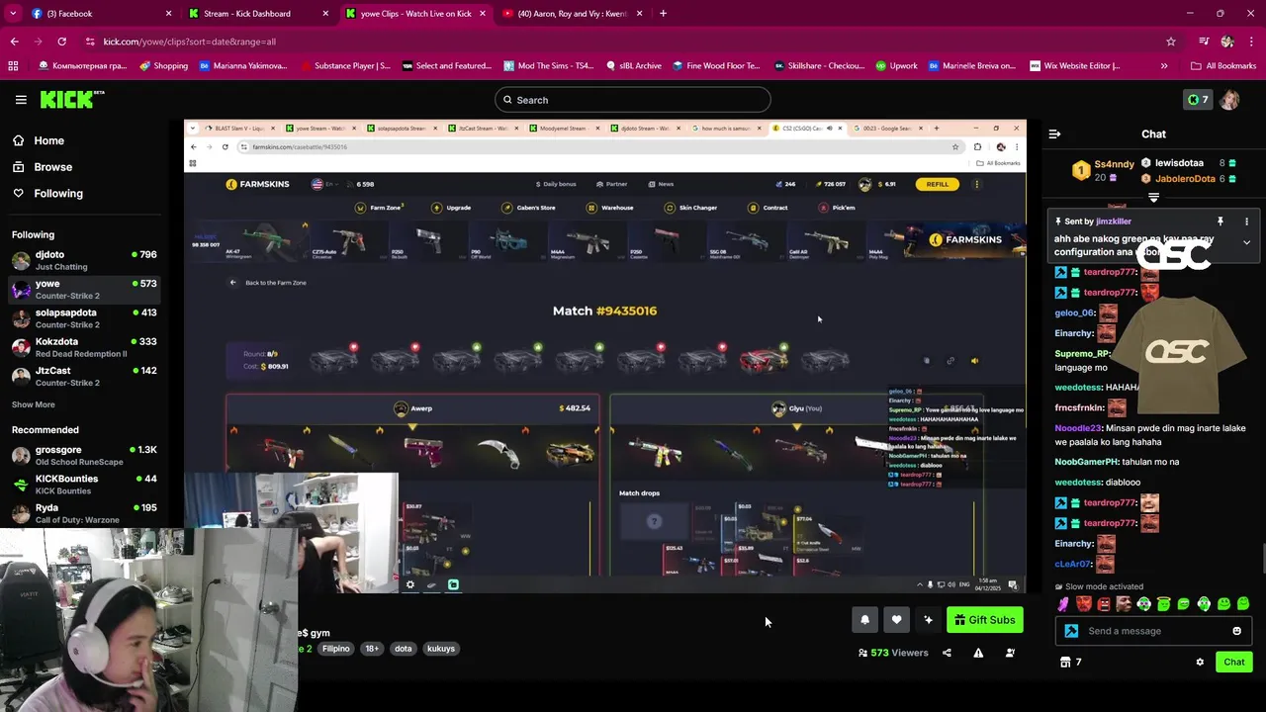Go back in browser history
The image size is (1266, 712).
(x=14, y=42)
